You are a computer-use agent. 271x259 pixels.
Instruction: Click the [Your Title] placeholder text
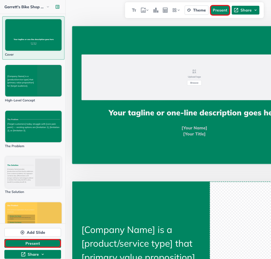194,134
